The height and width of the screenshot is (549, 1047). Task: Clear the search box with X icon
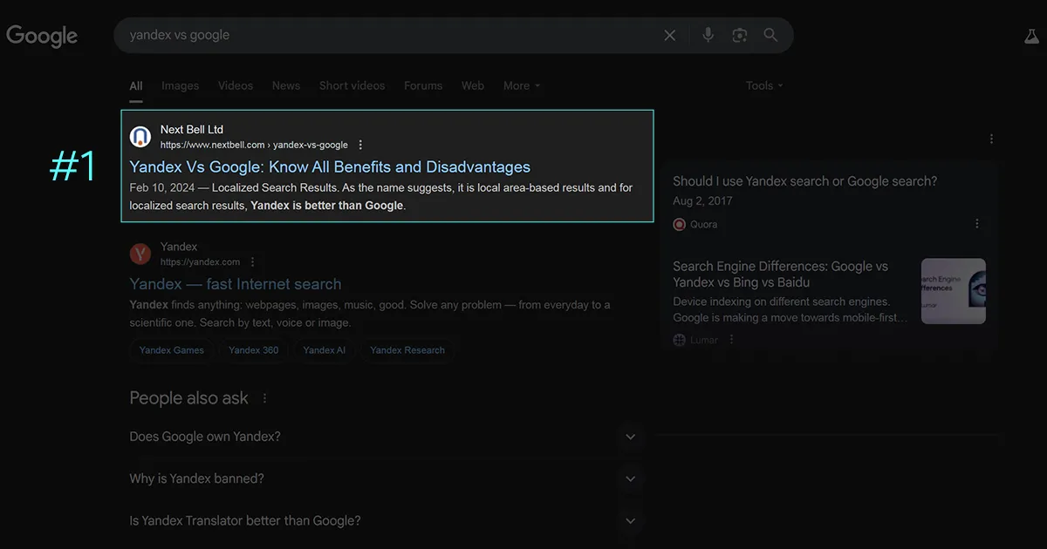click(x=670, y=36)
